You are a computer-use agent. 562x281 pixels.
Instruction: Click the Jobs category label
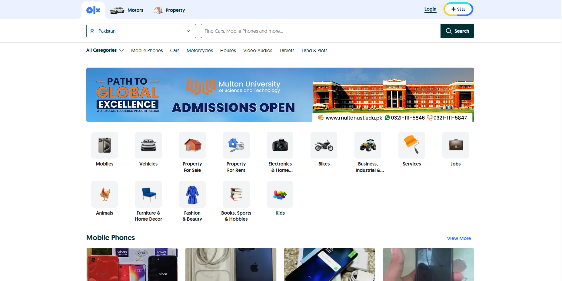click(x=456, y=164)
